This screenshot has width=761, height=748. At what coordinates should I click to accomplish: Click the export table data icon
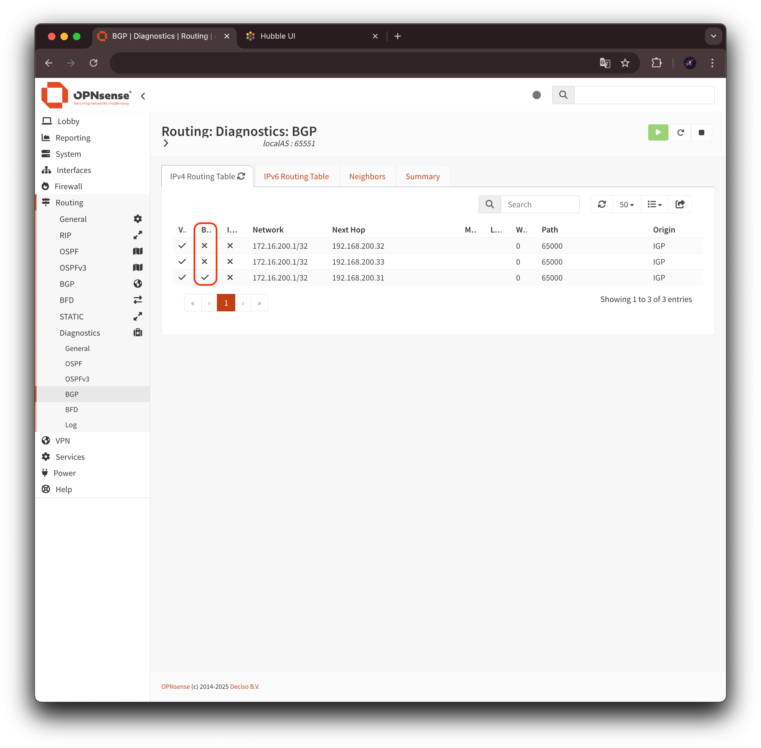[x=680, y=204]
